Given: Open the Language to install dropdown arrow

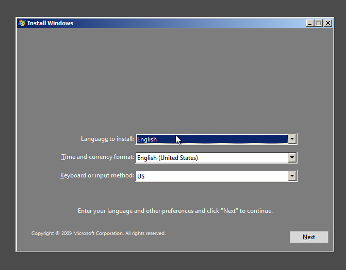Looking at the screenshot, I should [x=292, y=139].
